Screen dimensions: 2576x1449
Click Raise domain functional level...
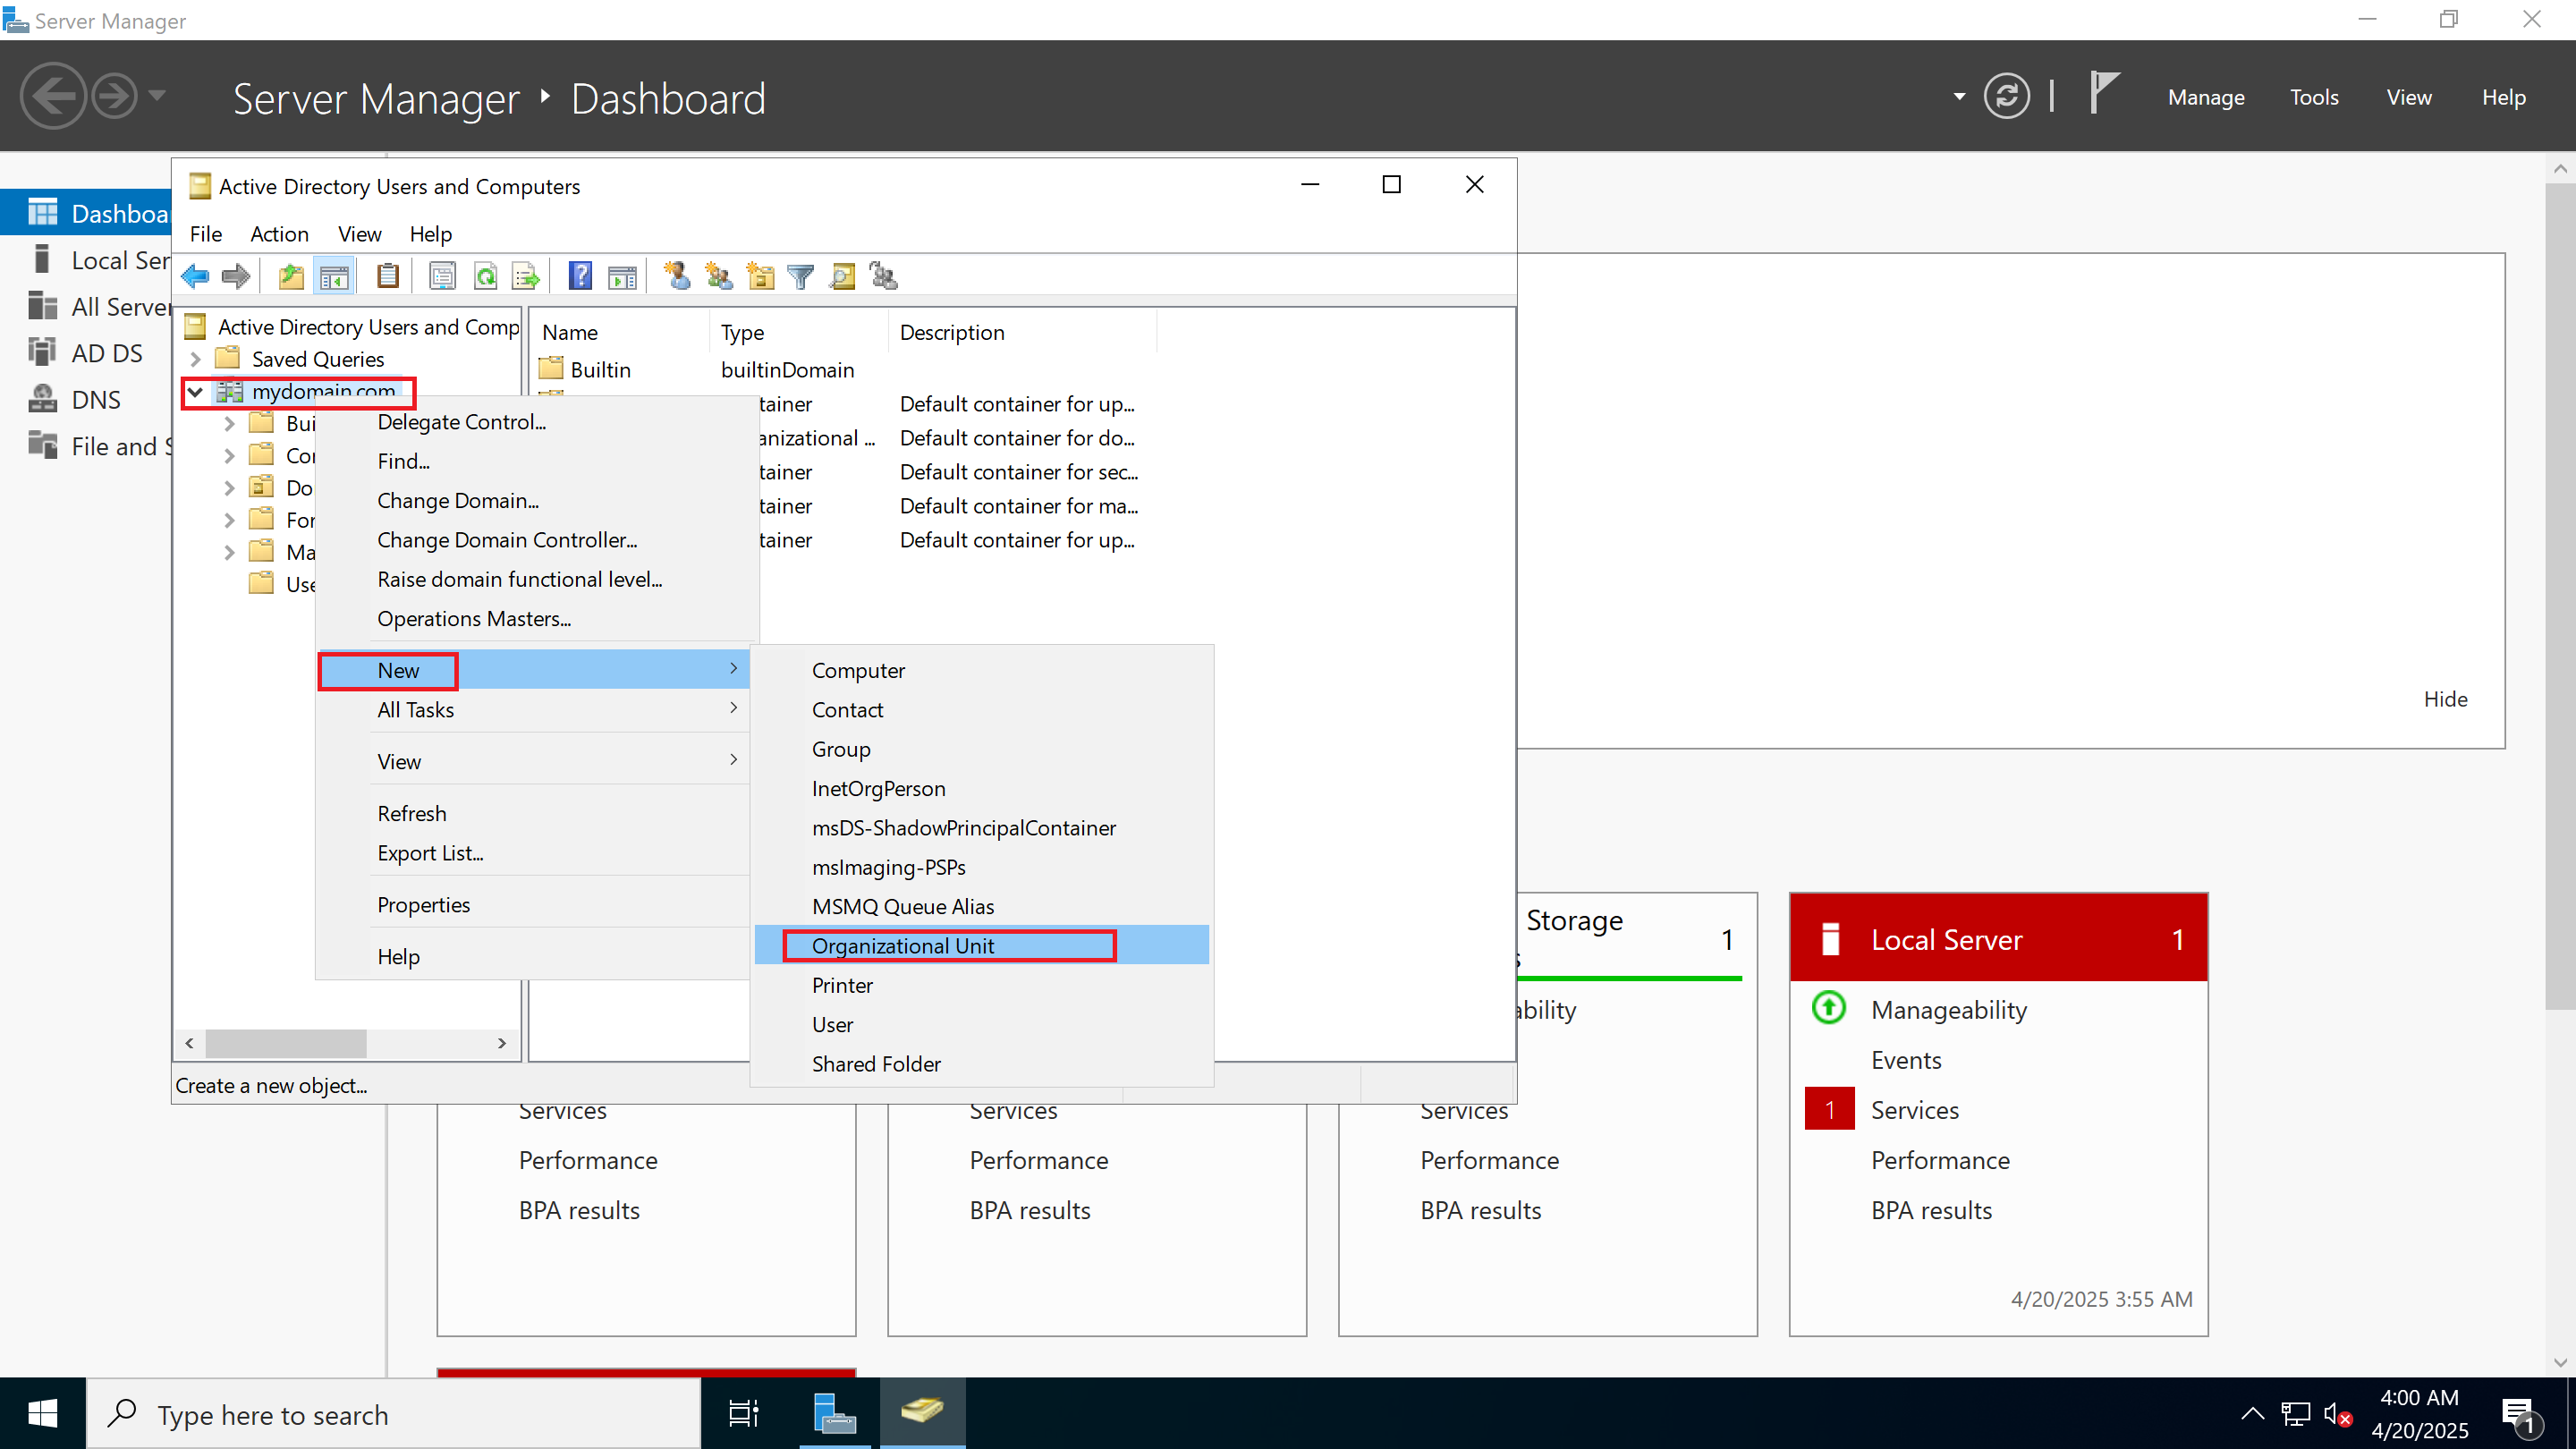(535, 579)
